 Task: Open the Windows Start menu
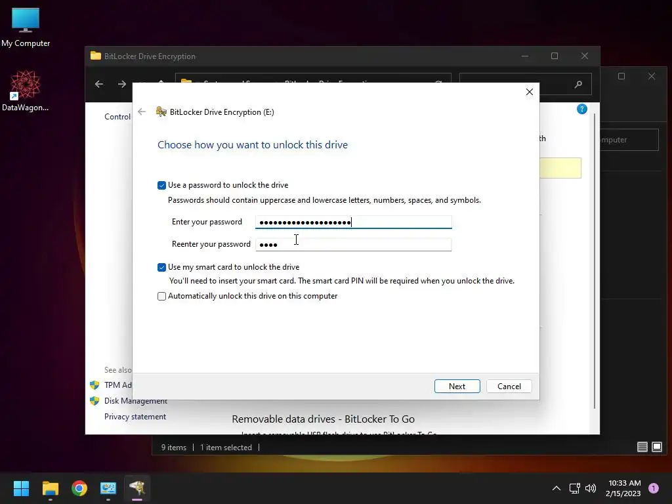pyautogui.click(x=21, y=488)
